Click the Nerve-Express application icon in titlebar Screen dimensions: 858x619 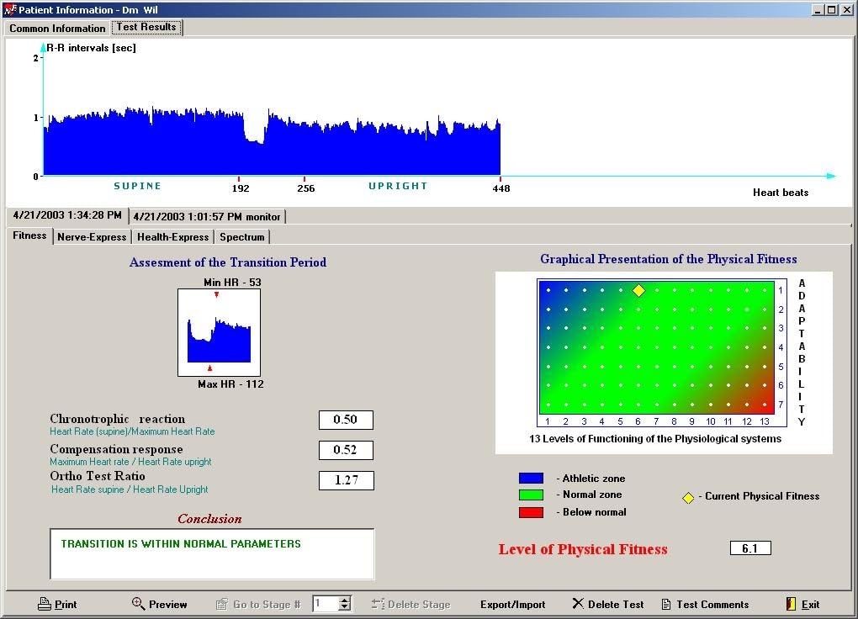click(x=8, y=9)
